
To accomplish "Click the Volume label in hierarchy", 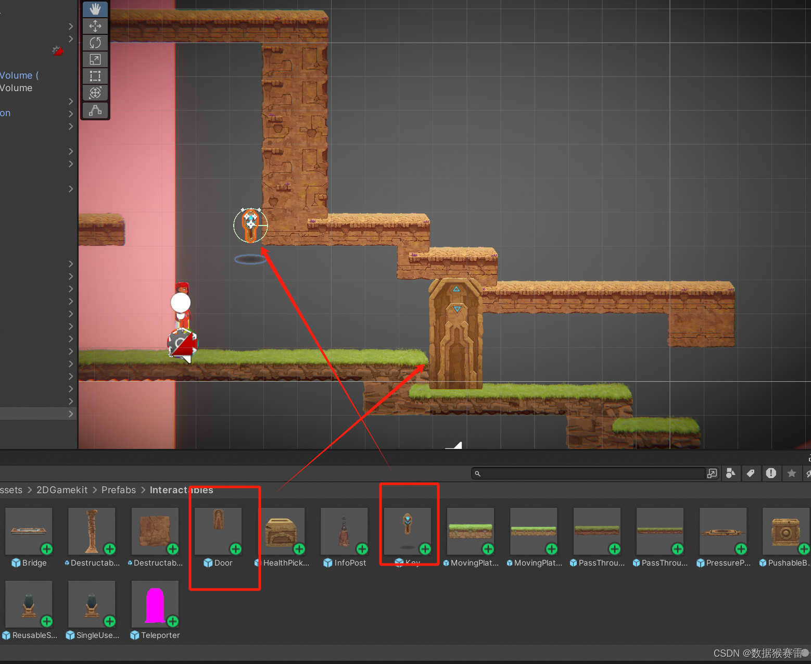I will [16, 88].
